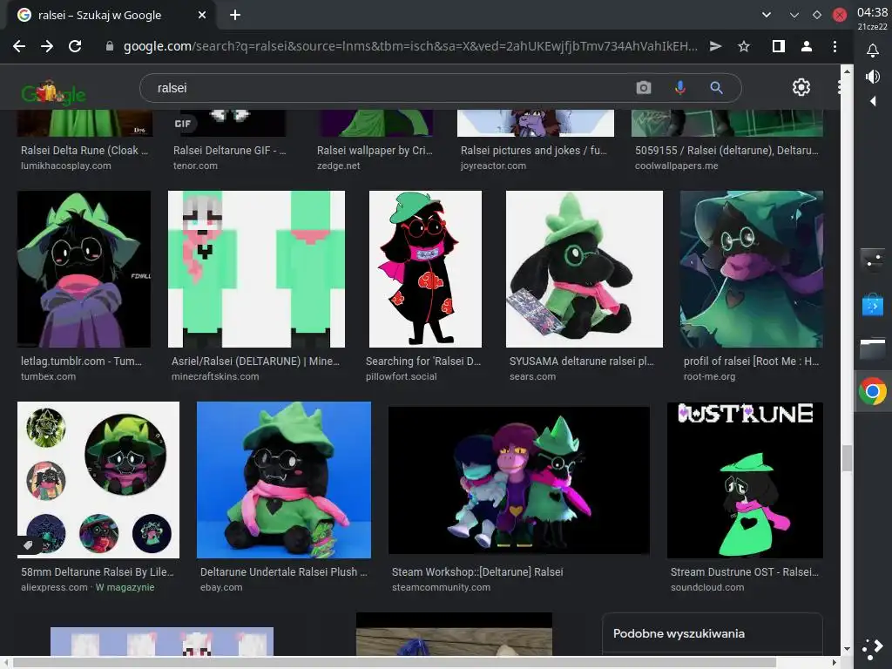Open file manager from side dock
Screen dimensions: 892x669
point(873,348)
